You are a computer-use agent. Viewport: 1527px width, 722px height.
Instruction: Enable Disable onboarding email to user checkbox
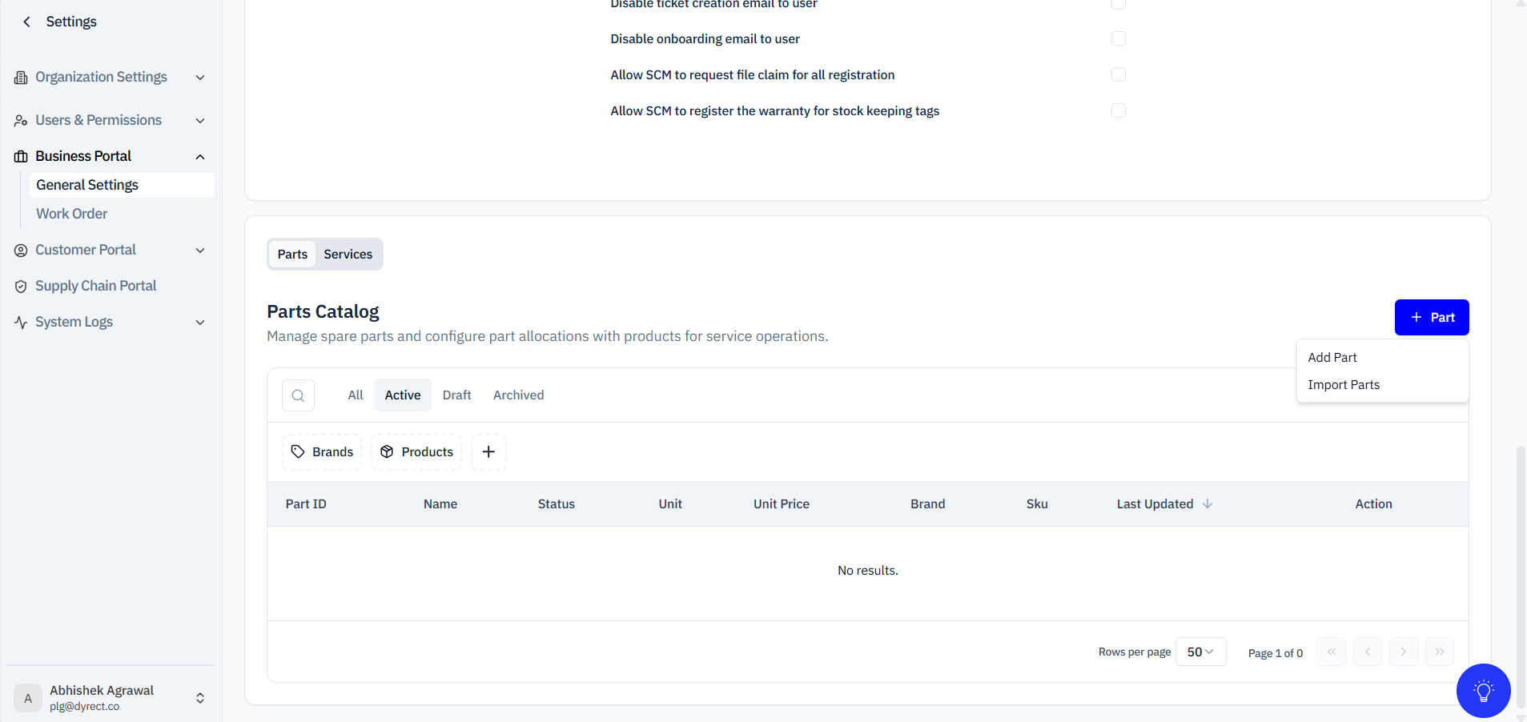[x=1118, y=38]
